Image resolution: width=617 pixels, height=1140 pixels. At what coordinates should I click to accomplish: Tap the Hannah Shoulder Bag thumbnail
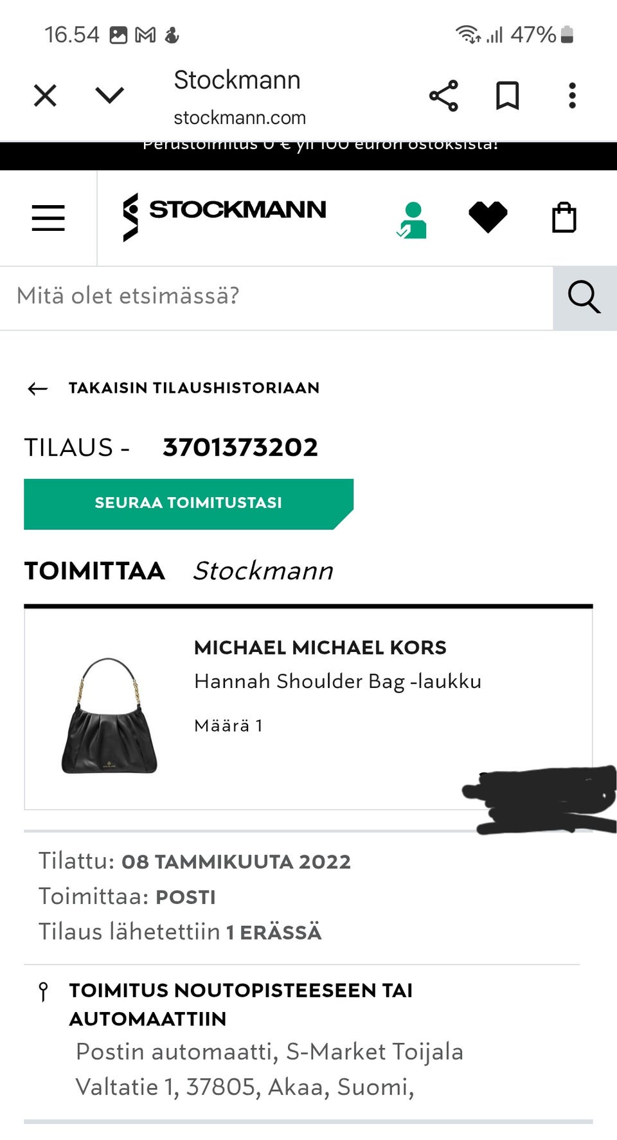point(108,706)
